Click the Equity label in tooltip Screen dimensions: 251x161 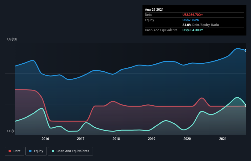click(x=149, y=20)
